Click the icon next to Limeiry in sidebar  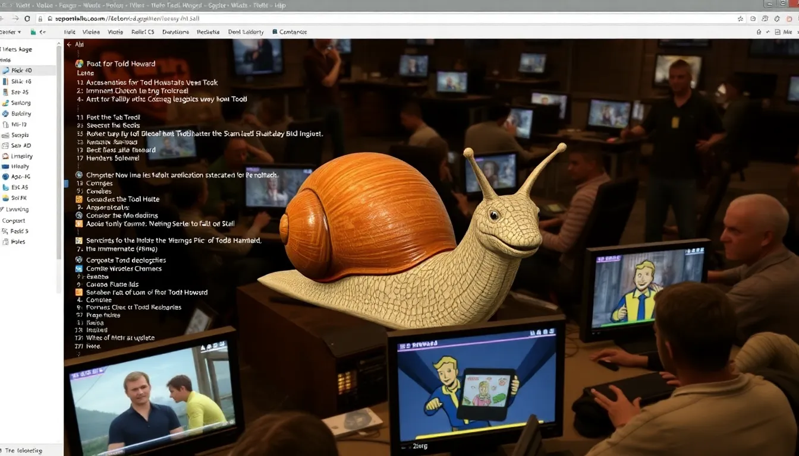[x=5, y=156]
